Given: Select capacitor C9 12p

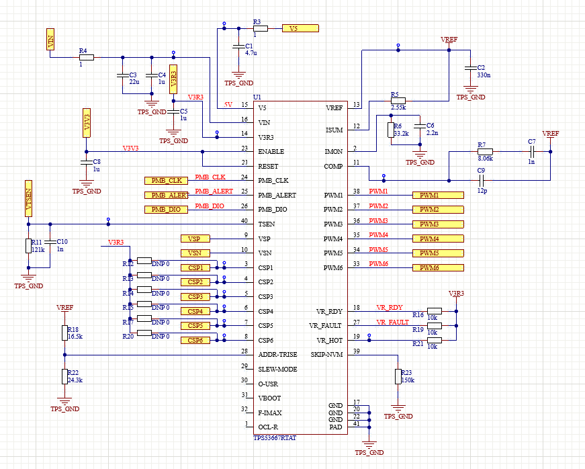Looking at the screenshot, I should point(482,181).
